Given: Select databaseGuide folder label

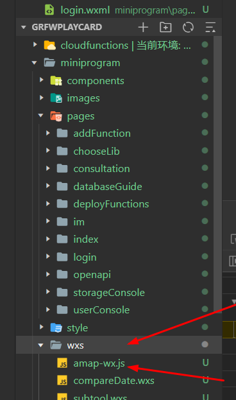Looking at the screenshot, I should click(x=108, y=187).
